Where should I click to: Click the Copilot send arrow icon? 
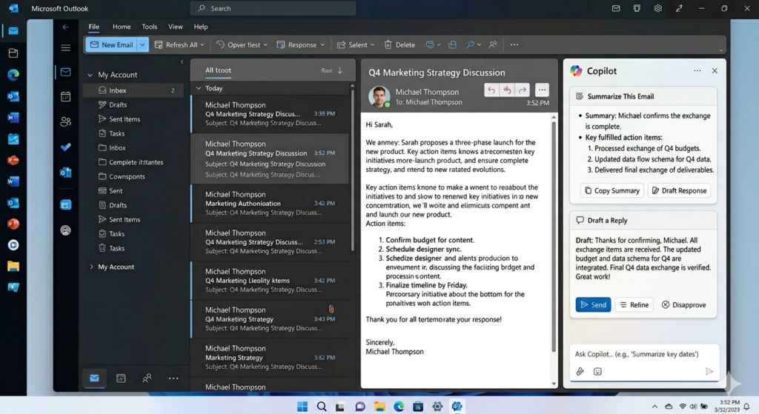pos(709,372)
